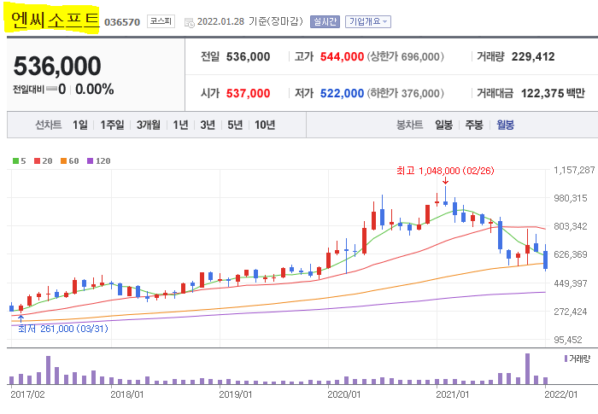The height and width of the screenshot is (414, 598).
Task: Switch chart to 3개월 period
Action: pyautogui.click(x=149, y=125)
